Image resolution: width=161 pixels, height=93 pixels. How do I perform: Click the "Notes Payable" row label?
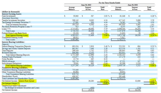(x=7, y=59)
